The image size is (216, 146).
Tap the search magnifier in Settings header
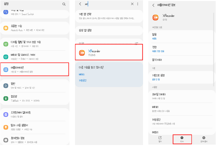click(x=64, y=4)
